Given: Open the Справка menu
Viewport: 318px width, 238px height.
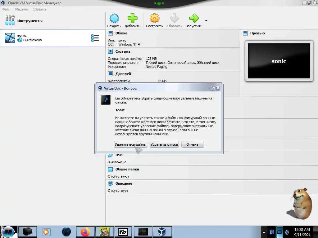Looking at the screenshot, I should point(39,9).
